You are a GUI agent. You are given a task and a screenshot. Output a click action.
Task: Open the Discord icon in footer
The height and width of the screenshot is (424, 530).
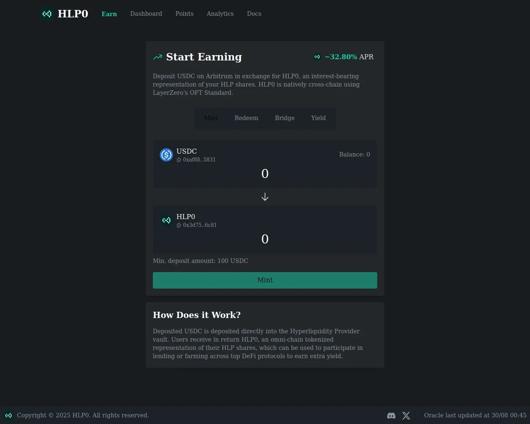391,416
